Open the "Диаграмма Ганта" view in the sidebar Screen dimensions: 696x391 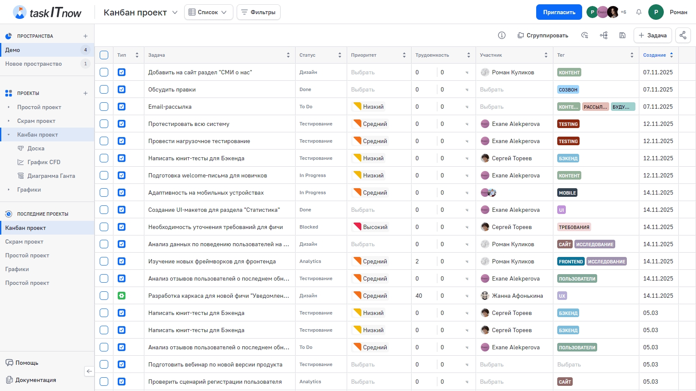coord(51,176)
